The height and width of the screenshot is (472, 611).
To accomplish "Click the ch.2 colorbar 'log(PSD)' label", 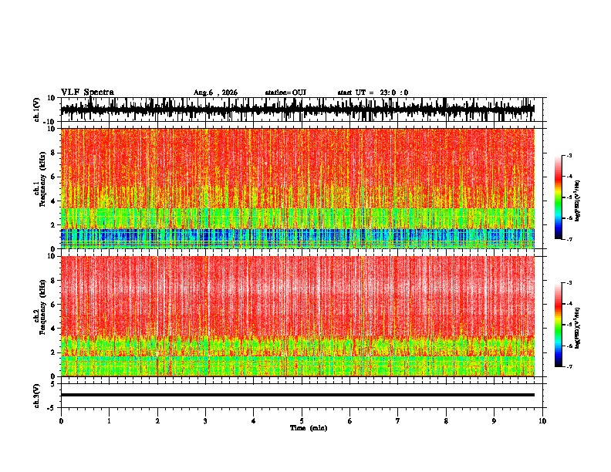I will click(578, 328).
